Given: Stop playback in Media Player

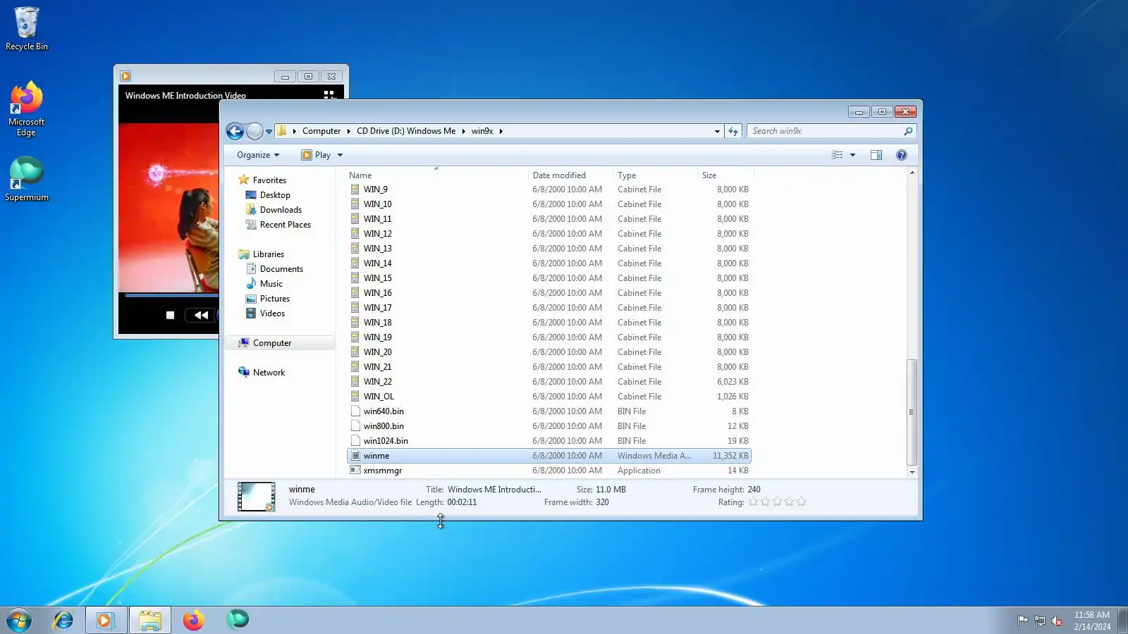Looking at the screenshot, I should [170, 316].
